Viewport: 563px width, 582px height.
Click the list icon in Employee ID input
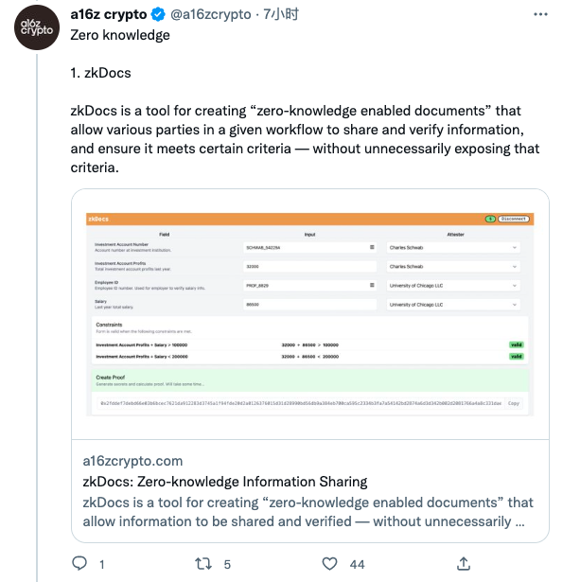tap(372, 285)
